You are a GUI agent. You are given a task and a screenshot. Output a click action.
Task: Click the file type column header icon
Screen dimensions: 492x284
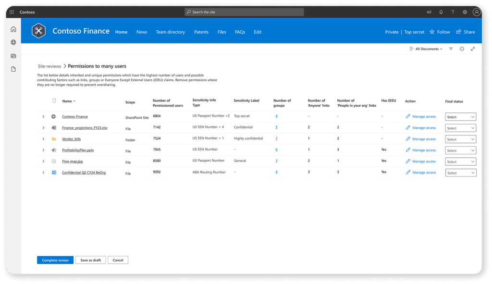pos(54,101)
